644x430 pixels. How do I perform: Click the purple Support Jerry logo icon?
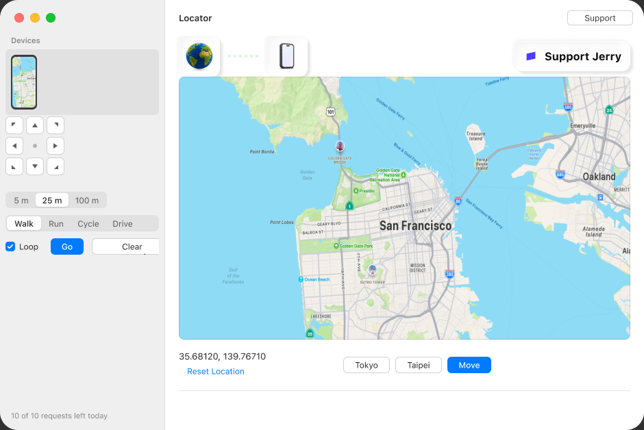(531, 56)
